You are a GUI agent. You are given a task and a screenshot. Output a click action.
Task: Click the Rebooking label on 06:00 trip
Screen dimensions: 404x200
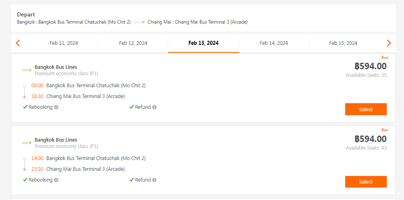pos(40,107)
